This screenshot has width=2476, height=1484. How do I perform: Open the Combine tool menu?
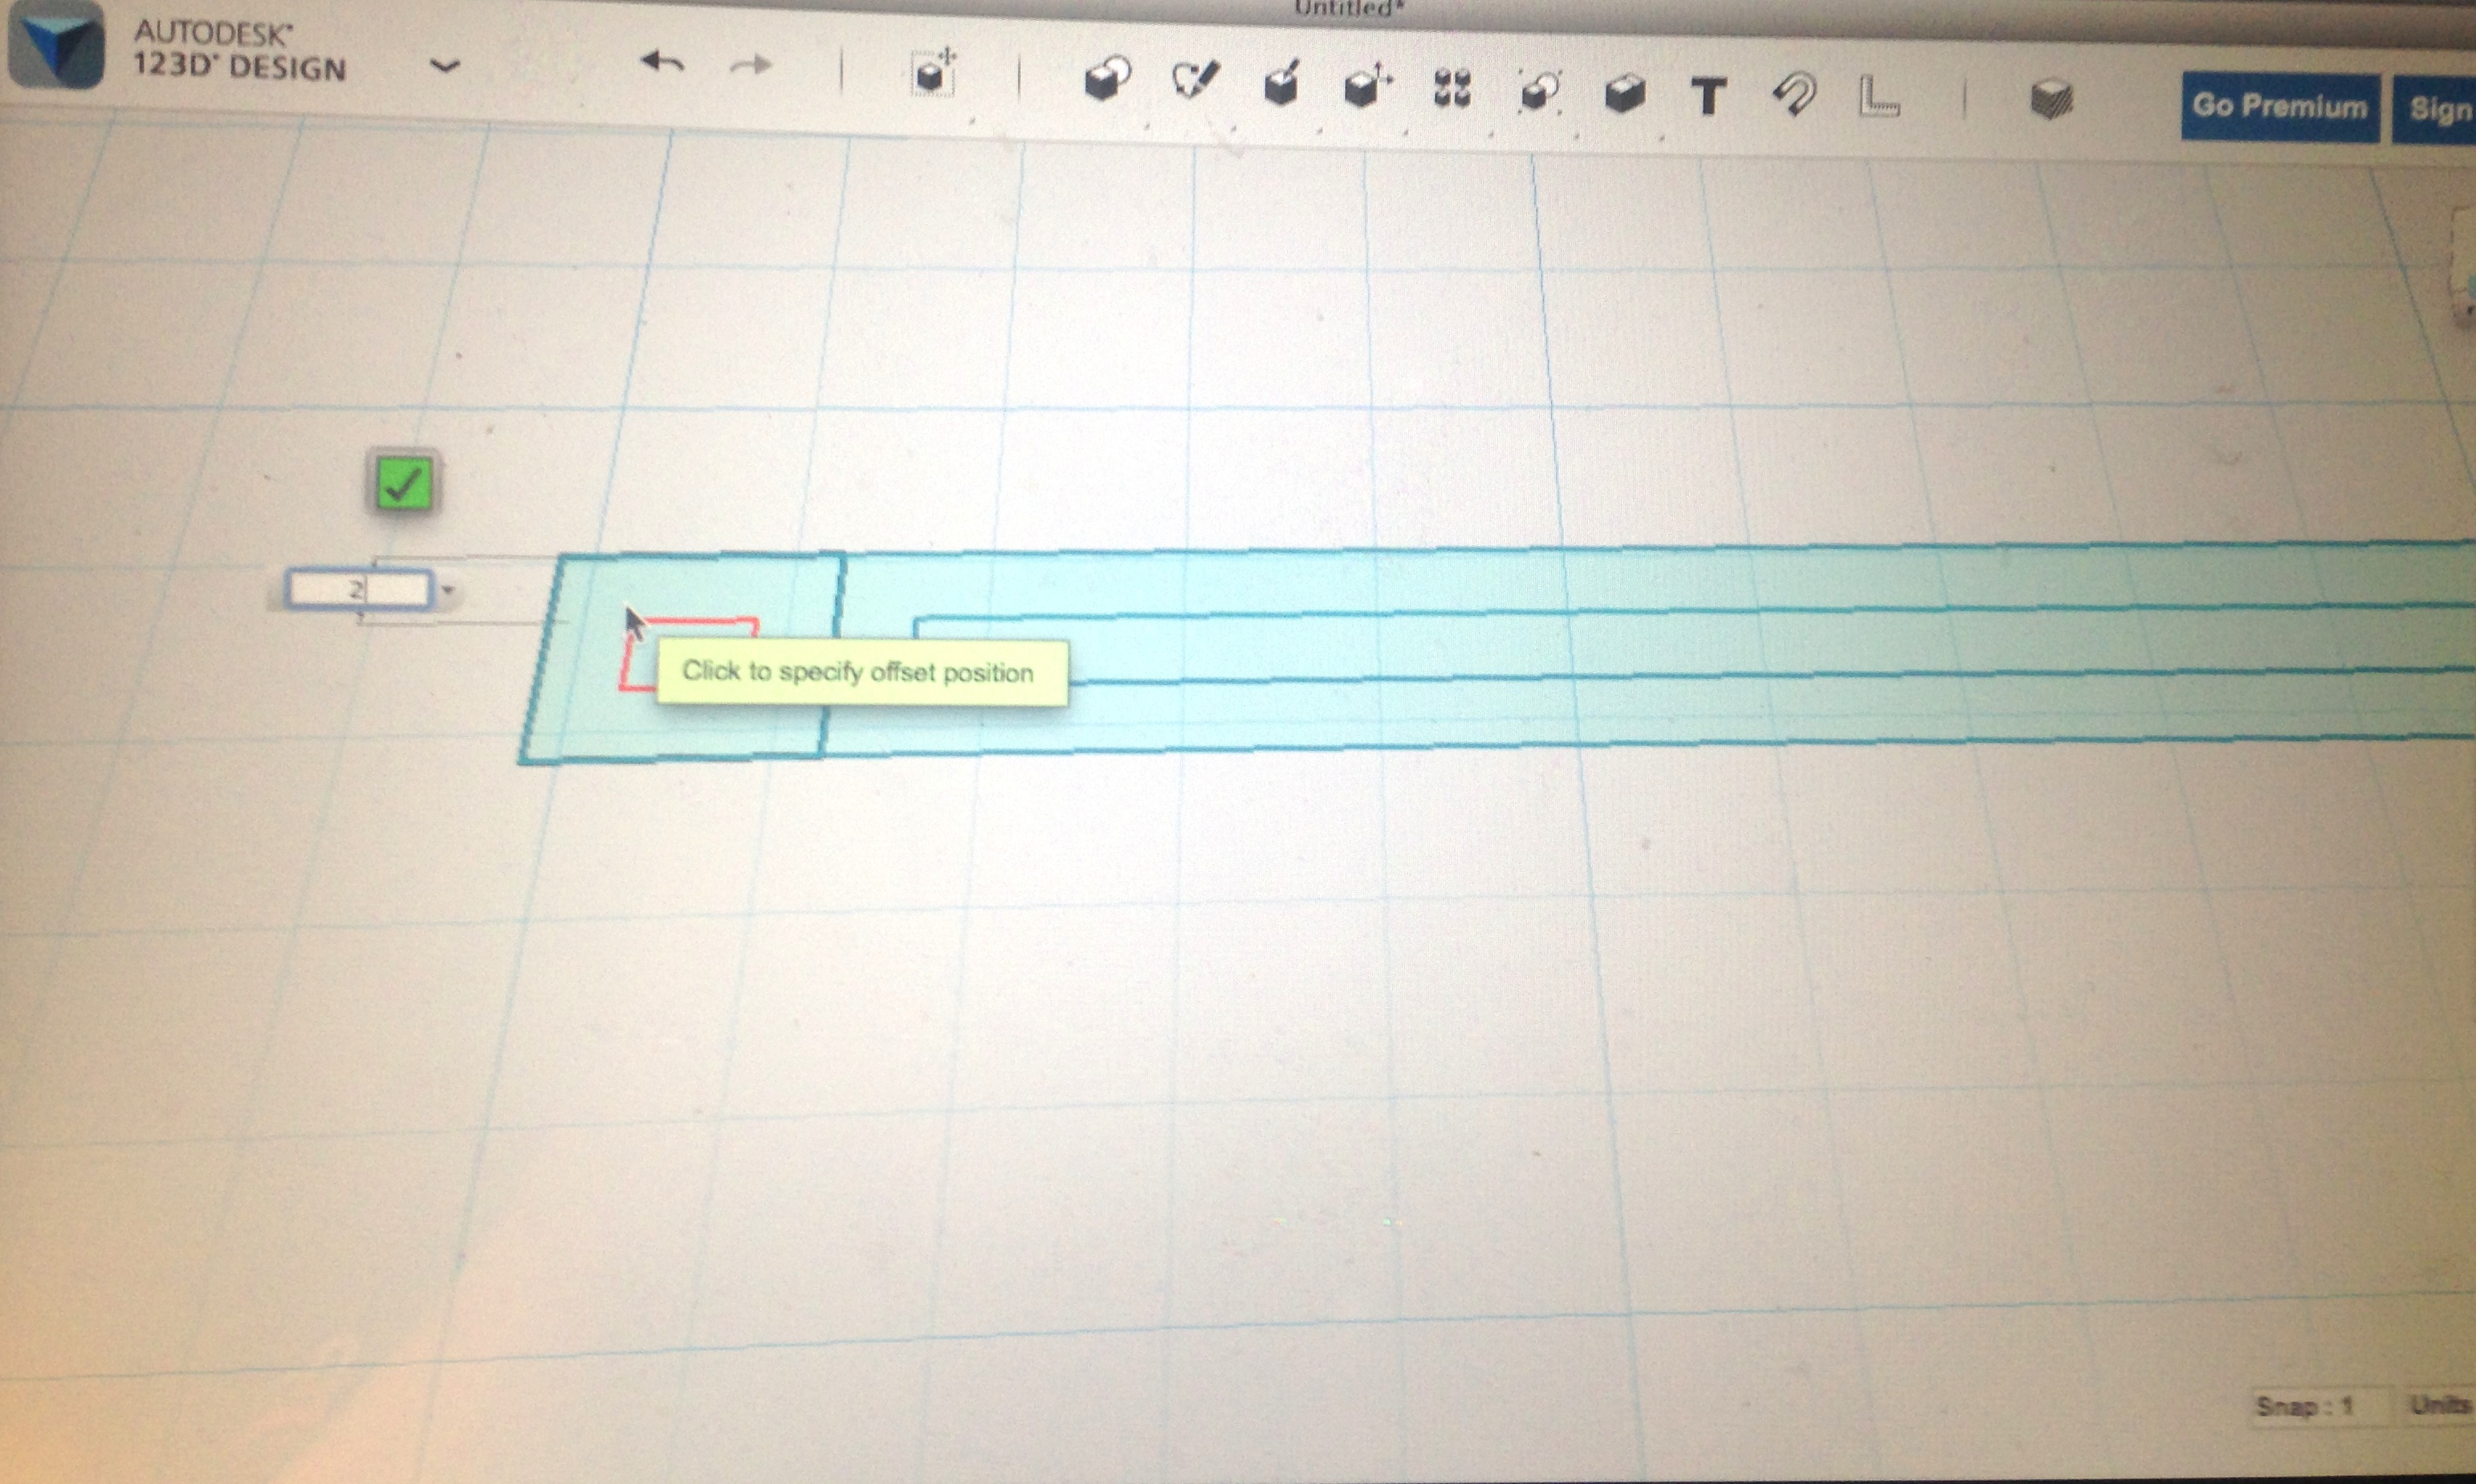1624,94
